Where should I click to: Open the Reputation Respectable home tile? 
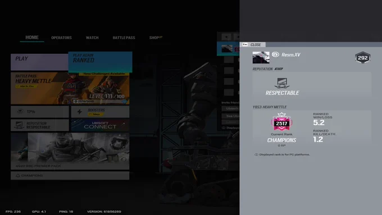click(x=40, y=125)
